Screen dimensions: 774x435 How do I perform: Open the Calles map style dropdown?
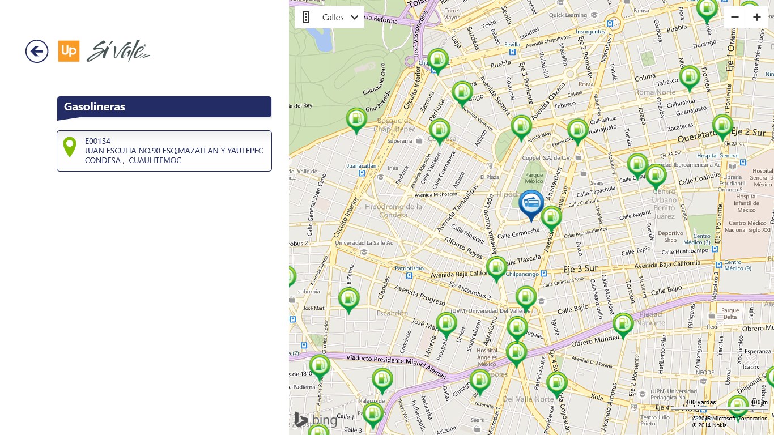pos(340,17)
